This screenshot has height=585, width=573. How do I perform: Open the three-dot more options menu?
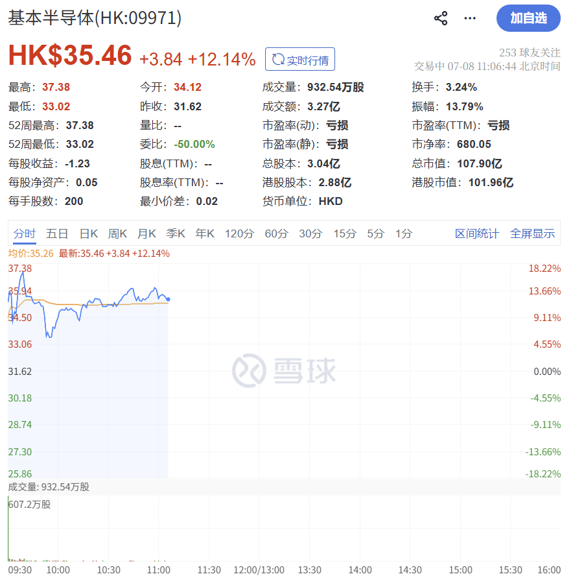[470, 18]
